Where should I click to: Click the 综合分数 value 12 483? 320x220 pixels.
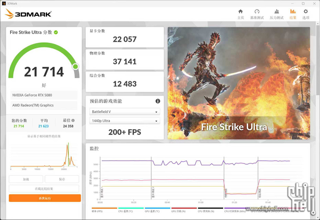(x=125, y=84)
